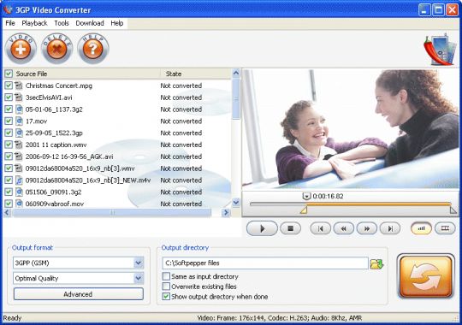Viewport: 462px width, 325px height.
Task: Uncheck Christmas Concert.mpg checkbox
Action: point(9,86)
